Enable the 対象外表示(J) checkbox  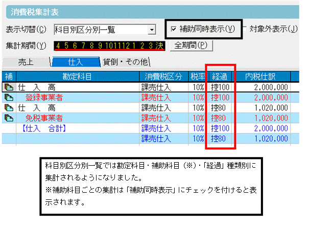245,29
